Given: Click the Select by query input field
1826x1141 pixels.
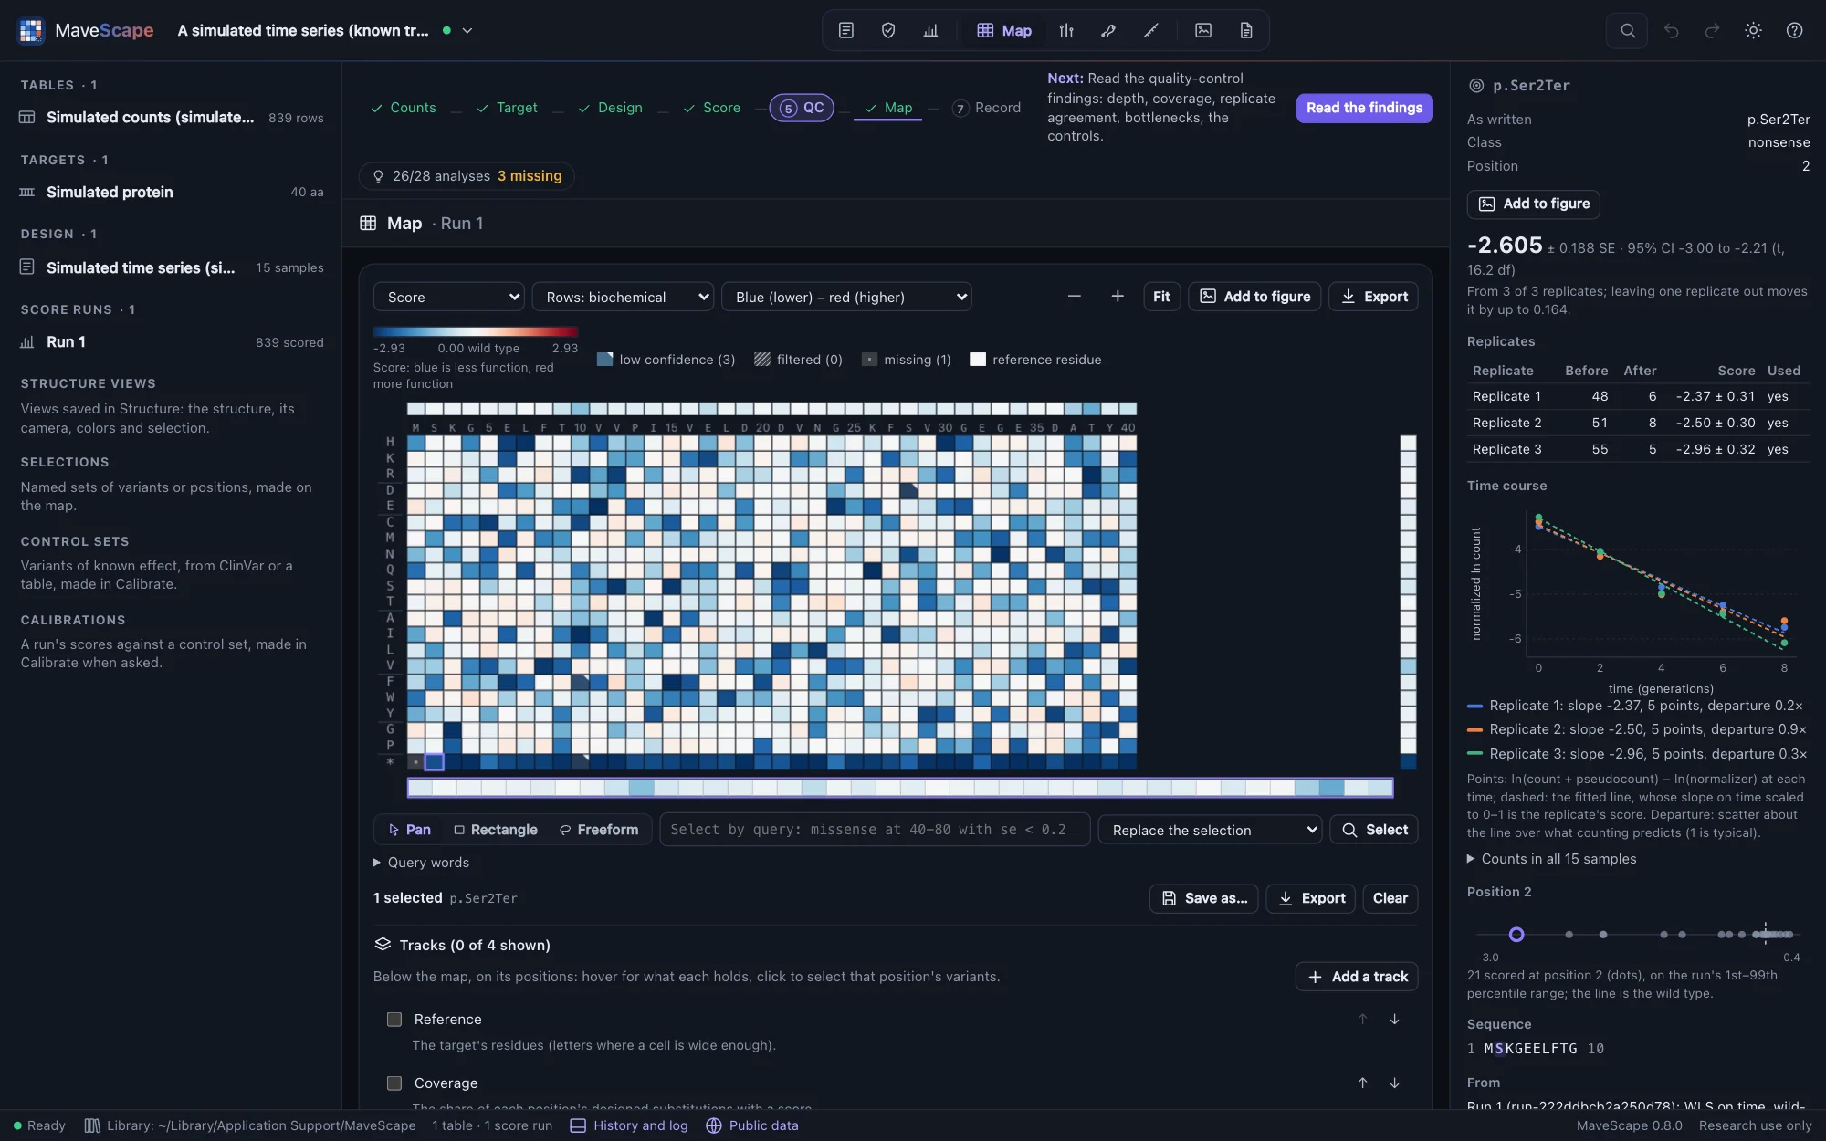Looking at the screenshot, I should point(875,830).
